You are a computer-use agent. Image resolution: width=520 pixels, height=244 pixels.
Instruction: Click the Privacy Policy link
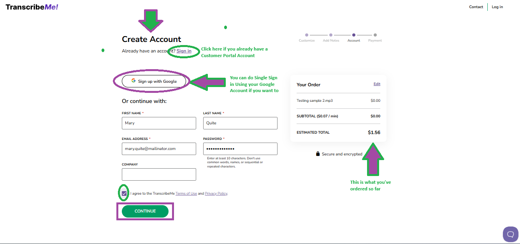[216, 193]
